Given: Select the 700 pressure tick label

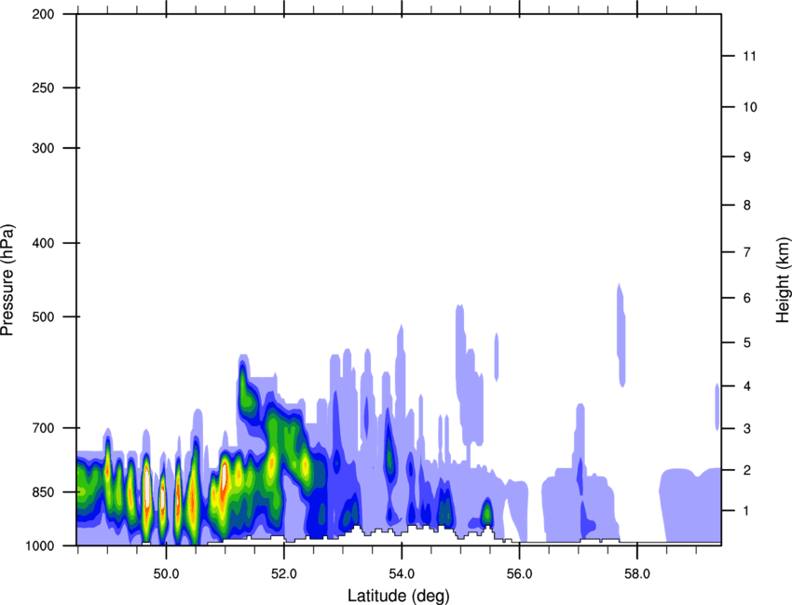Looking at the screenshot, I should click(x=43, y=428).
